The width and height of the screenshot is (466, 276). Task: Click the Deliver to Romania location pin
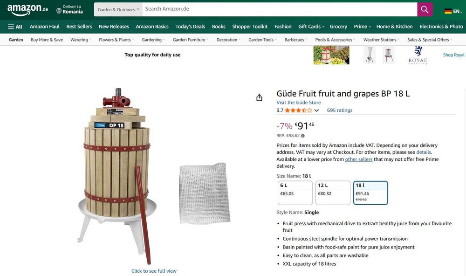coord(59,10)
